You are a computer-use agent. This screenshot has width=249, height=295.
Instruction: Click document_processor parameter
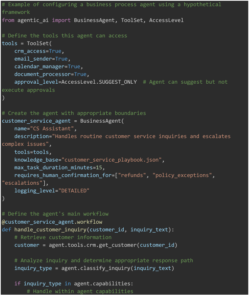(43, 74)
